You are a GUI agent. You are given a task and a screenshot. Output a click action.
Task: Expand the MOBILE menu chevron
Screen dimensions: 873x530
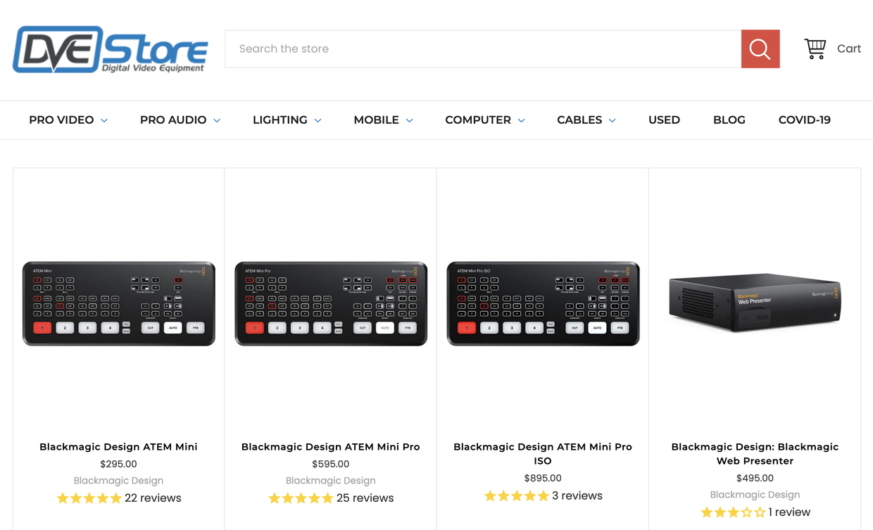[409, 120]
